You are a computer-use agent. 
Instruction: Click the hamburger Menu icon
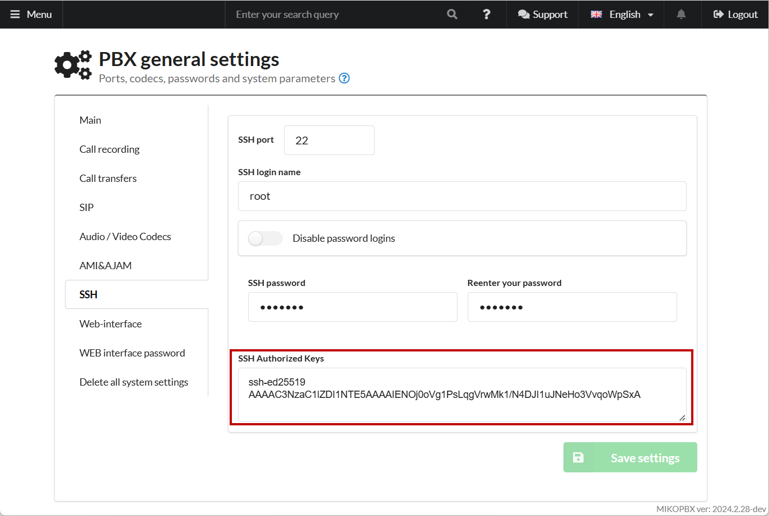[x=15, y=15]
